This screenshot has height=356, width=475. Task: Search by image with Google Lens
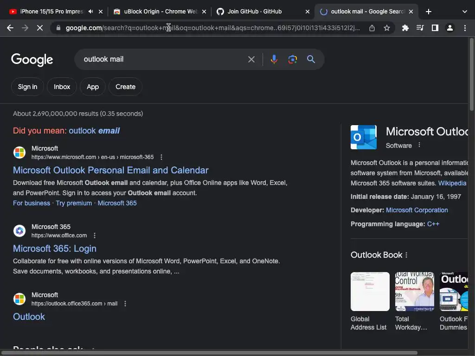point(292,59)
